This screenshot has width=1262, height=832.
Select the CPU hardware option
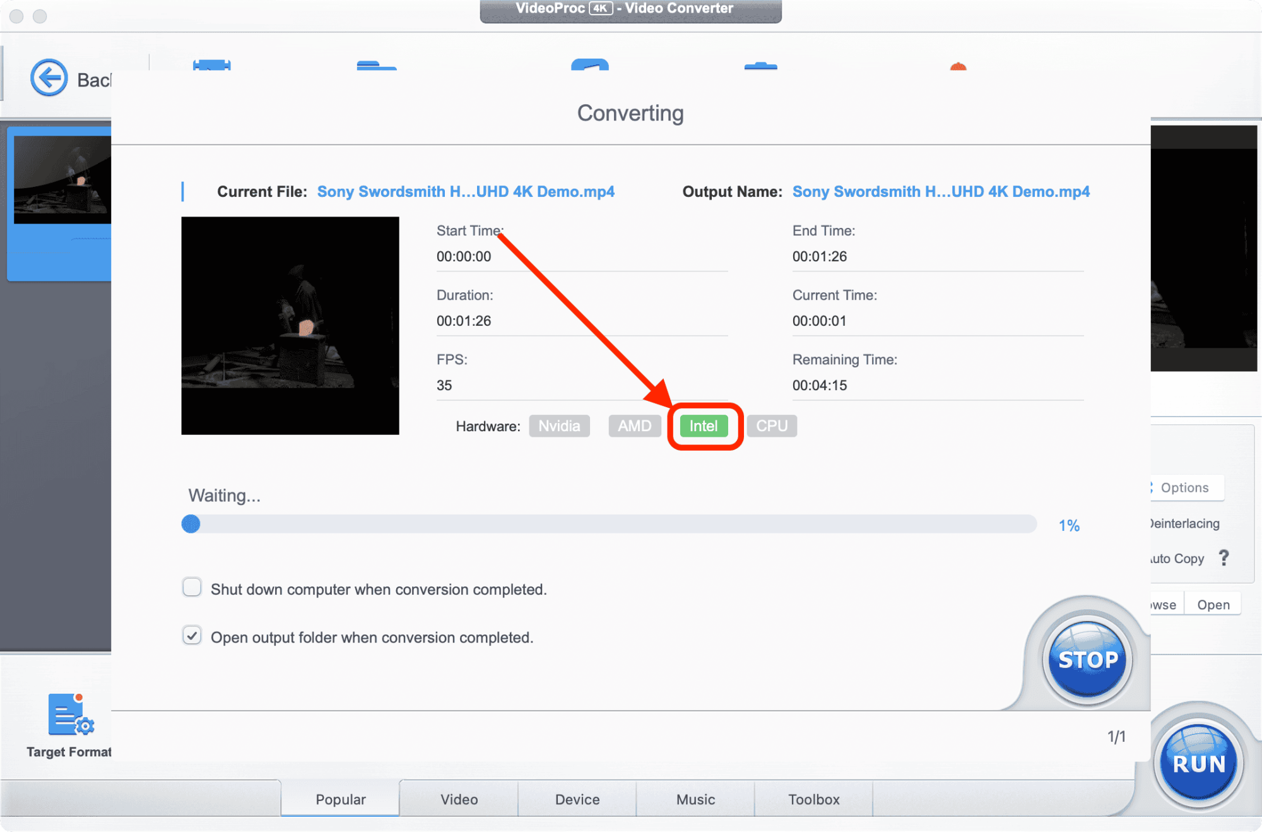pyautogui.click(x=772, y=426)
